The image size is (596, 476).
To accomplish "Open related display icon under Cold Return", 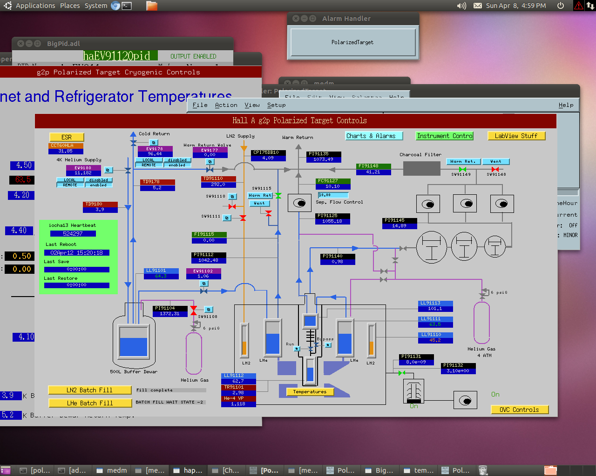I will click(154, 143).
